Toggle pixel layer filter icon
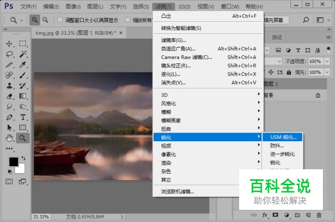 [278, 50]
